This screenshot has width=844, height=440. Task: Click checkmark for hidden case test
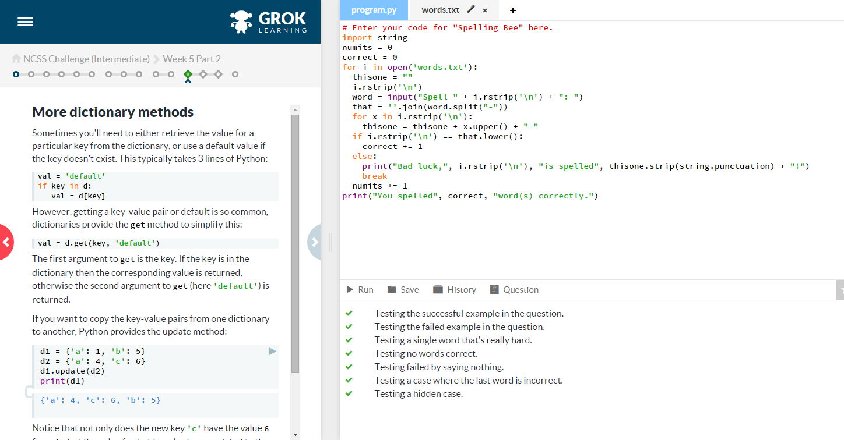coord(349,393)
